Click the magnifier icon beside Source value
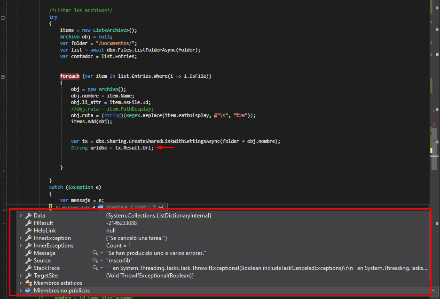Viewport: 440px width, 299px height. [95, 261]
